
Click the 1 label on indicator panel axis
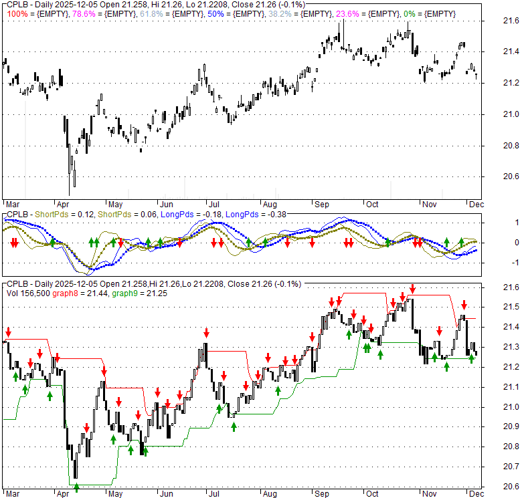[x=517, y=223]
